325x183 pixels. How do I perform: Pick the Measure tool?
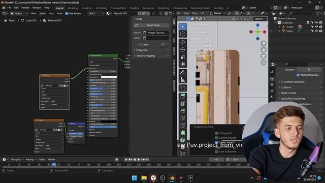click(183, 80)
